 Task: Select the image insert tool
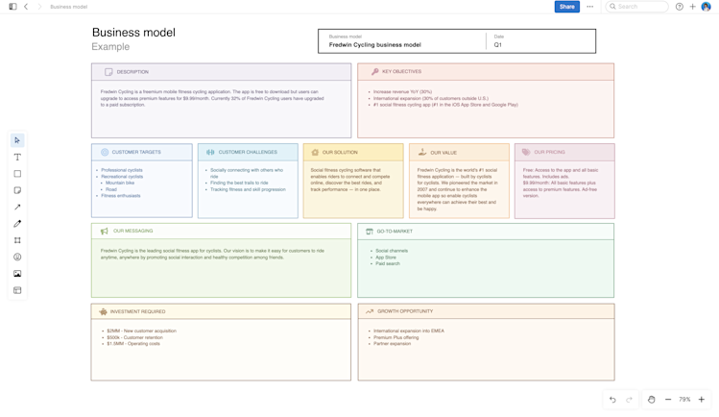[x=17, y=274]
